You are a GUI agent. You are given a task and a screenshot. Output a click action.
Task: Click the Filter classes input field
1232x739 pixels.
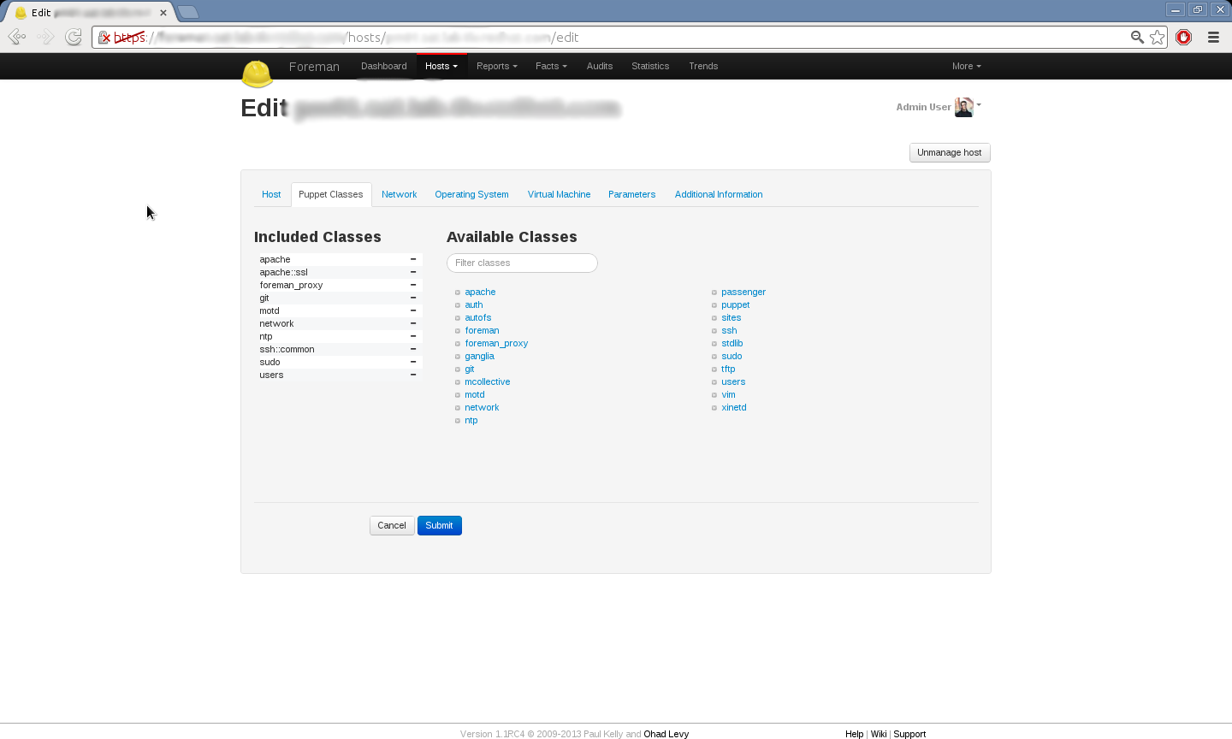[522, 263]
